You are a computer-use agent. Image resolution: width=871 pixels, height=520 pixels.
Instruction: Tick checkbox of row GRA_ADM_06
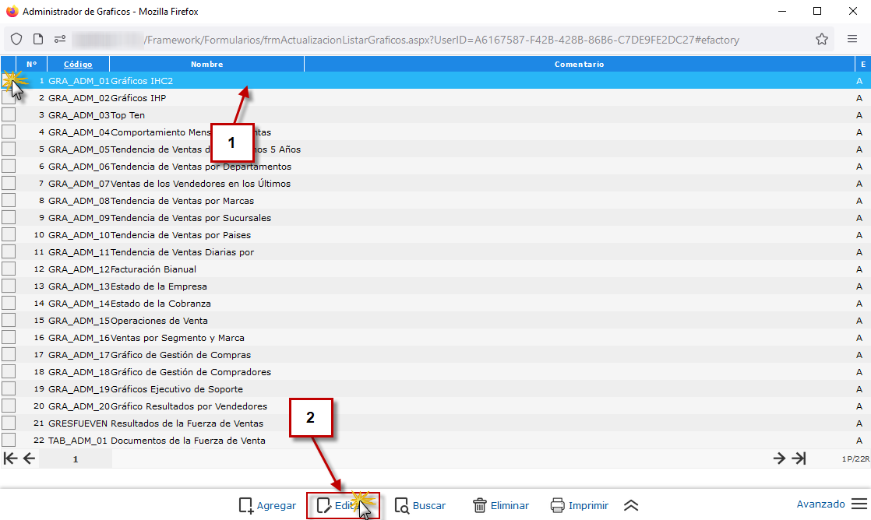point(9,167)
